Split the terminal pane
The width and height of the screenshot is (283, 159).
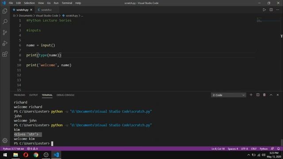(258, 95)
